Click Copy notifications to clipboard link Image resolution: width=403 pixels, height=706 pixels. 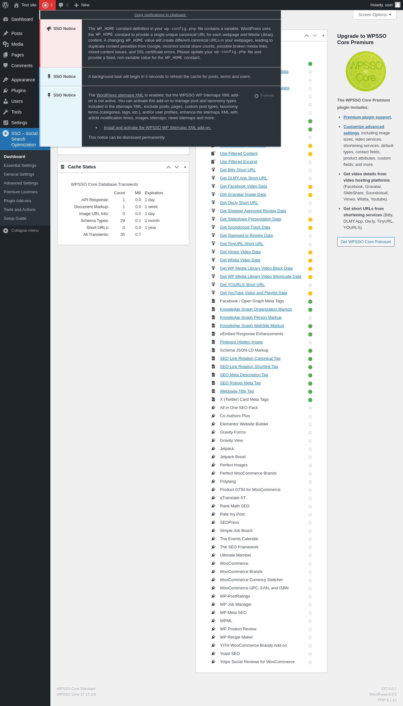coord(160,15)
